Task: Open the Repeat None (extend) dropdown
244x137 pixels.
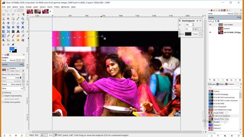Action: pos(23,84)
